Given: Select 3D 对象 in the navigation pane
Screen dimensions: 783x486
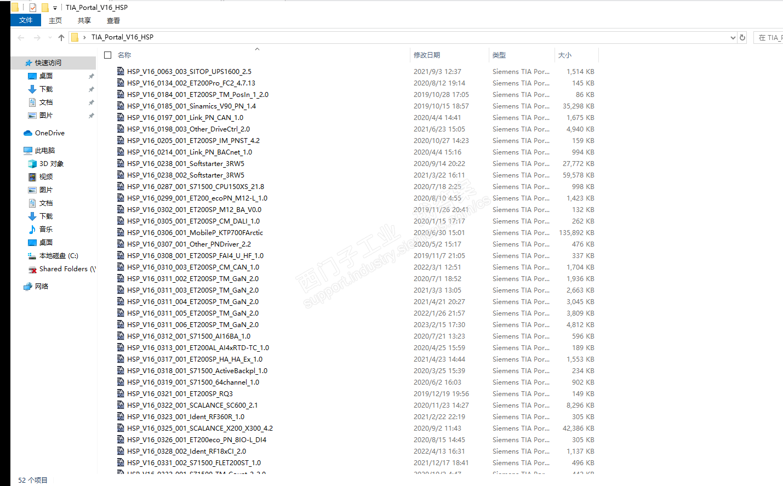Looking at the screenshot, I should coord(52,164).
